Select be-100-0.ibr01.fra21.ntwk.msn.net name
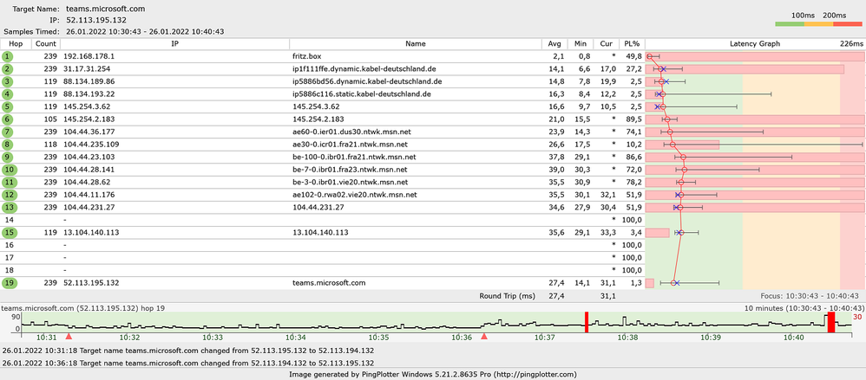866x380 pixels. click(x=353, y=157)
